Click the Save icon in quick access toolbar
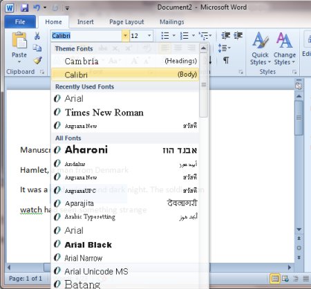Screen dimensions: 311x289 (x=24, y=8)
